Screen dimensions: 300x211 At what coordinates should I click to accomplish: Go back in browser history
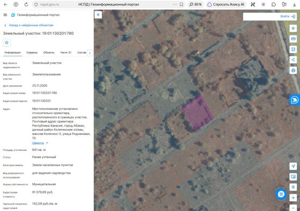pyautogui.click(x=5, y=4)
